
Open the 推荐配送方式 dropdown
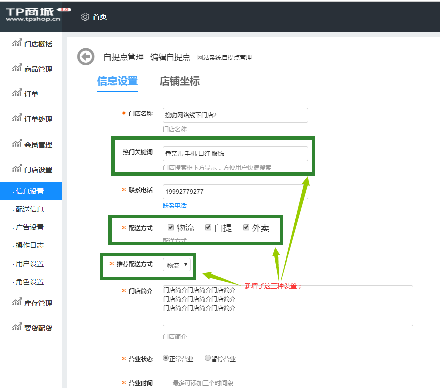coord(176,265)
